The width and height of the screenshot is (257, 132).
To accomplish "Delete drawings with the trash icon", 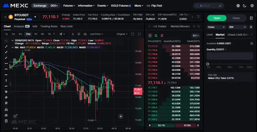I will (x=6, y=121).
